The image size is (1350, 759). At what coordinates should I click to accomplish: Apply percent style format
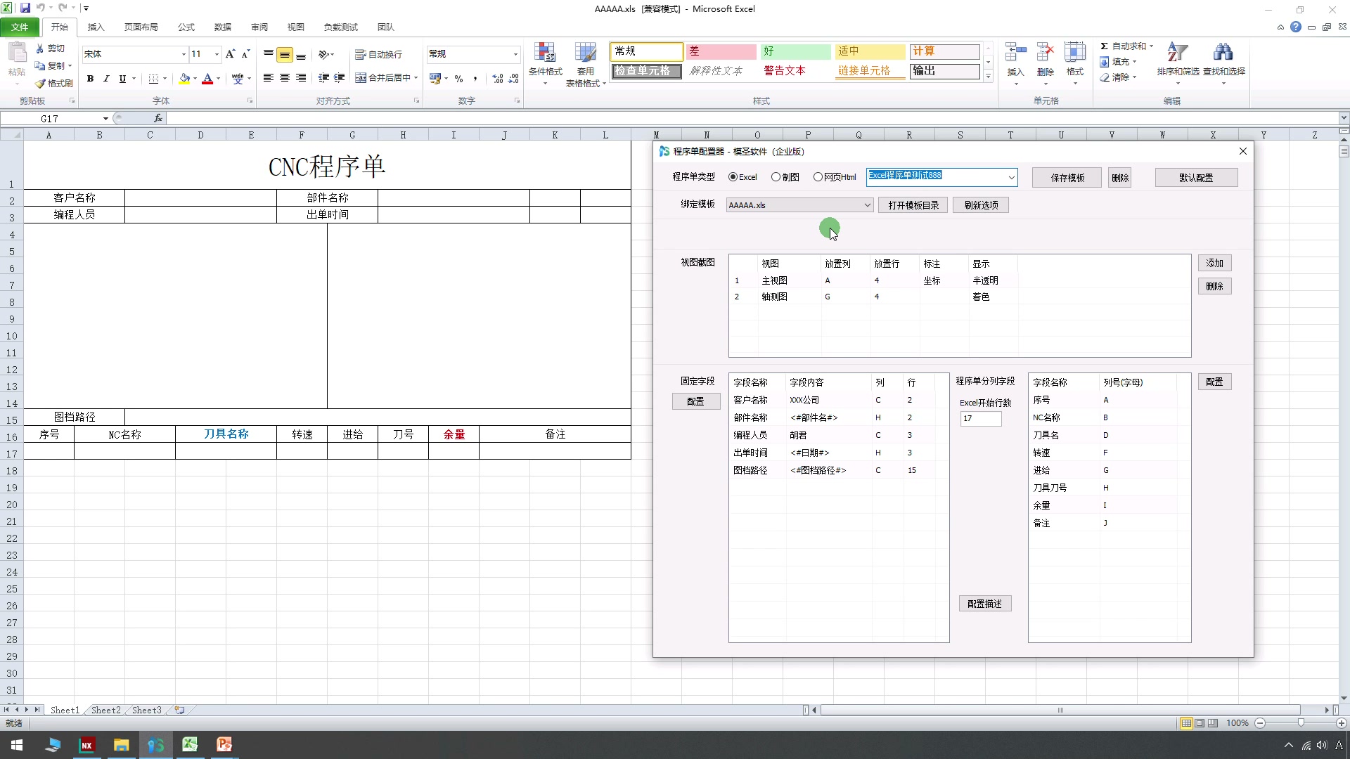459,79
